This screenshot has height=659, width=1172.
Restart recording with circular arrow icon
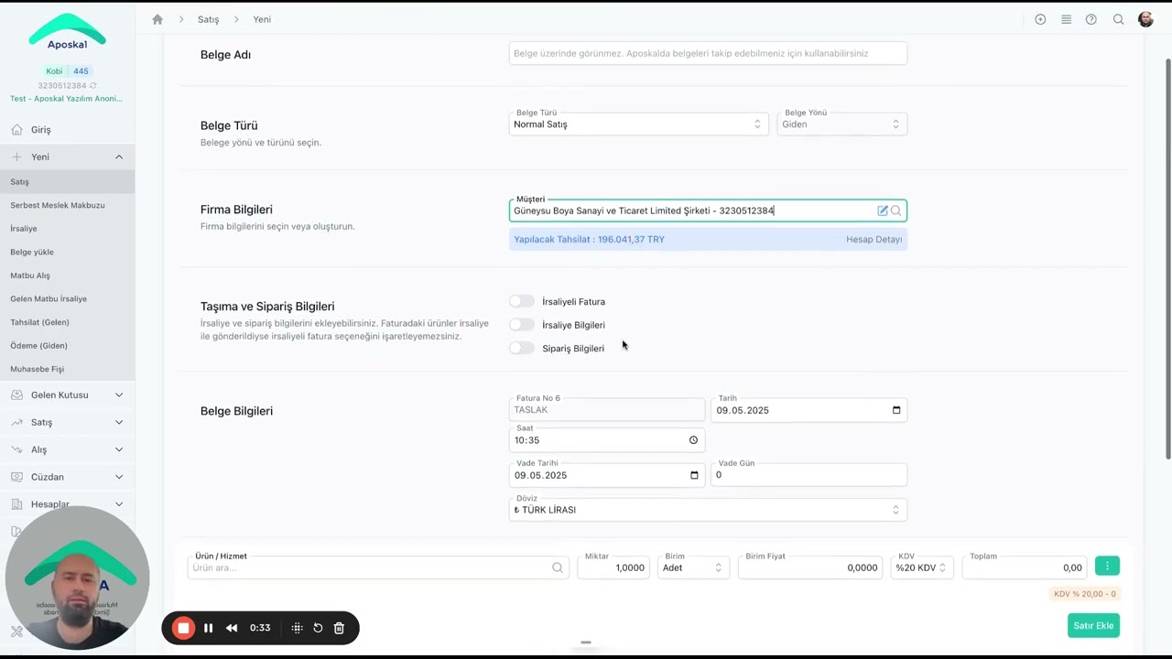(318, 628)
